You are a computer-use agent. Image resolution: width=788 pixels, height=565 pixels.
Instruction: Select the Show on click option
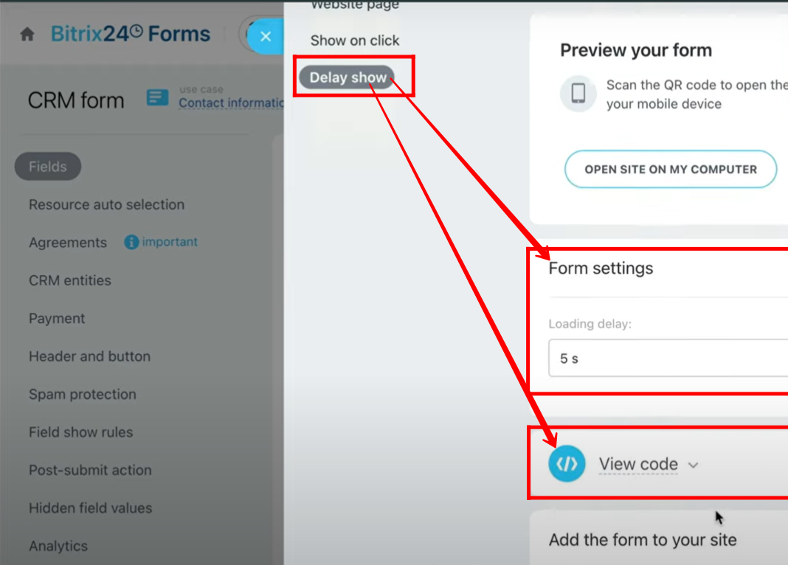point(355,40)
